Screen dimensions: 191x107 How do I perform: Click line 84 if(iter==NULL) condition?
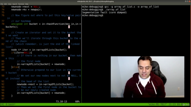22,53
